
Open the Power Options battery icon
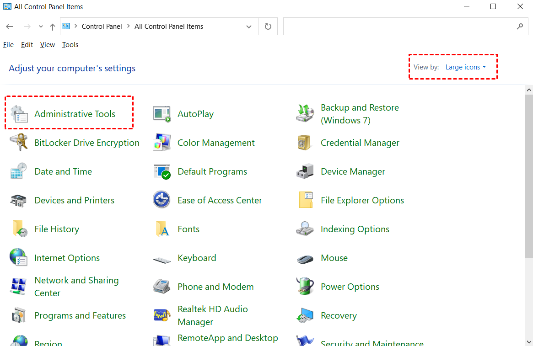pyautogui.click(x=305, y=287)
